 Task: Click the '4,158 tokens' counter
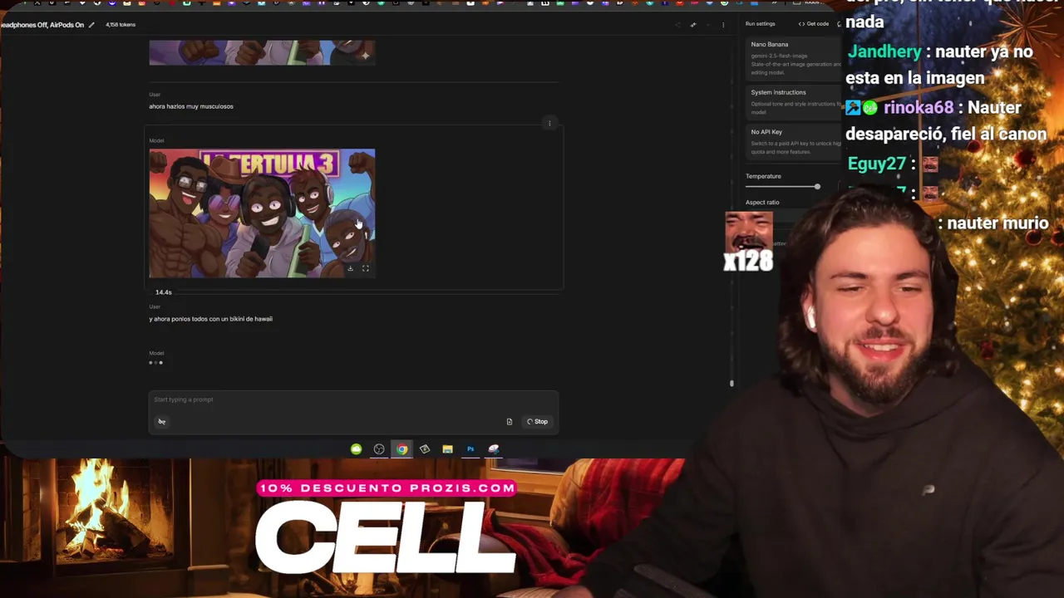click(121, 25)
